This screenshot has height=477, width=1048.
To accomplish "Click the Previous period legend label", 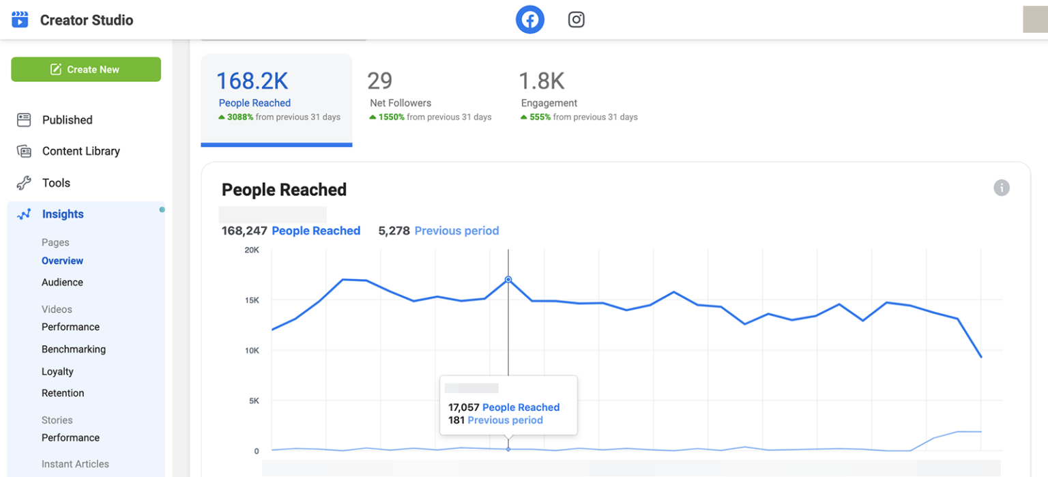I will click(x=456, y=231).
